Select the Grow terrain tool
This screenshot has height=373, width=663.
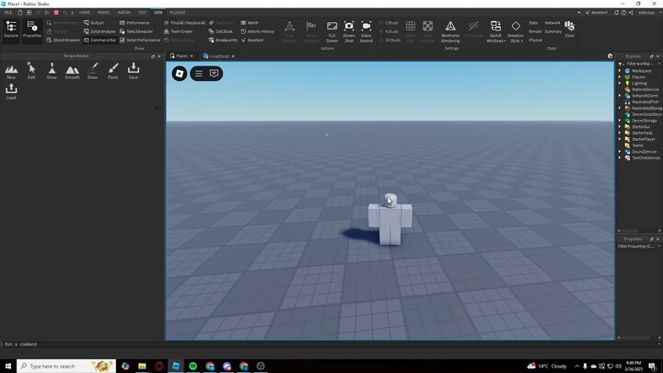click(52, 71)
